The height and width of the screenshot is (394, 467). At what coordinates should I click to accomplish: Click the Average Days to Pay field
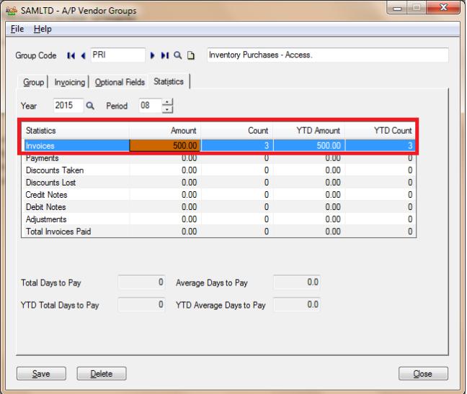tap(297, 283)
